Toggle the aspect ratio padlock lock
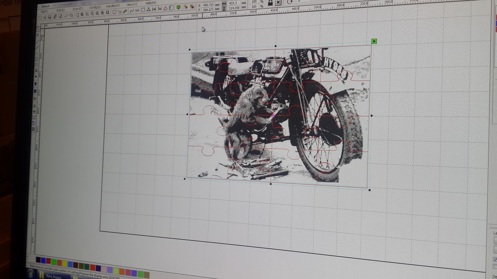 [270, 3]
